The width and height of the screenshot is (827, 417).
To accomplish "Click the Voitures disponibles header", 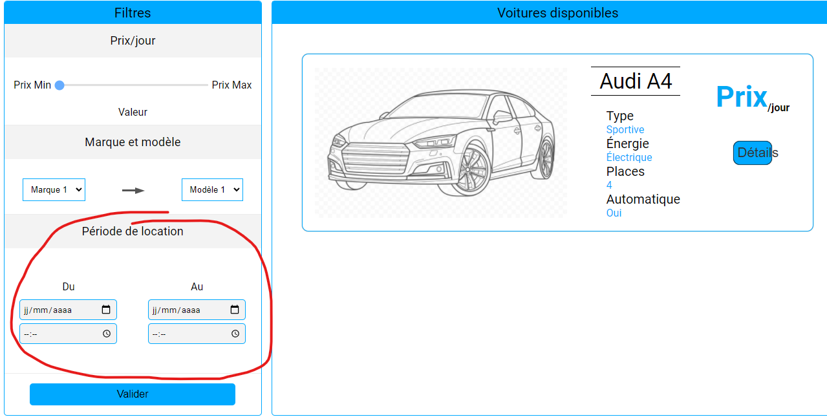I will coord(557,13).
